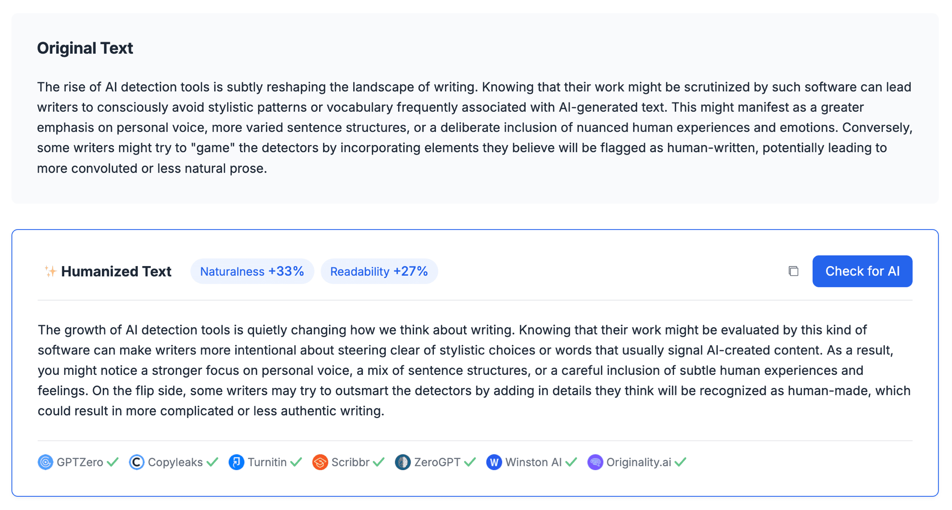Click the Turnitin logo icon
This screenshot has height=510, width=952.
[236, 462]
